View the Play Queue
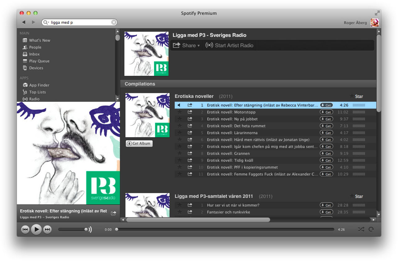Image resolution: width=398 pixels, height=261 pixels. coord(39,61)
